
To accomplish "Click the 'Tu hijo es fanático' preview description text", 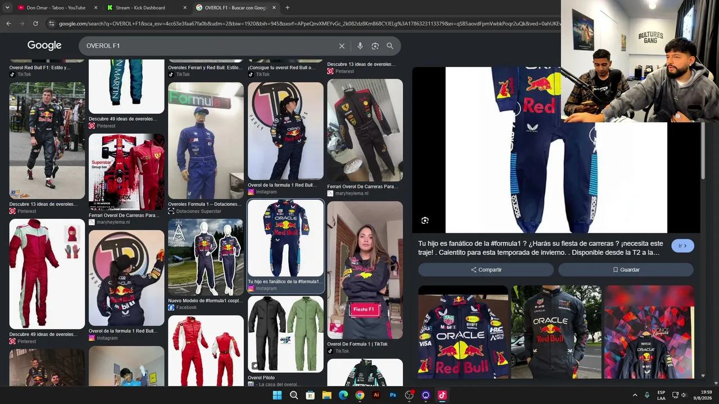I will 540,248.
